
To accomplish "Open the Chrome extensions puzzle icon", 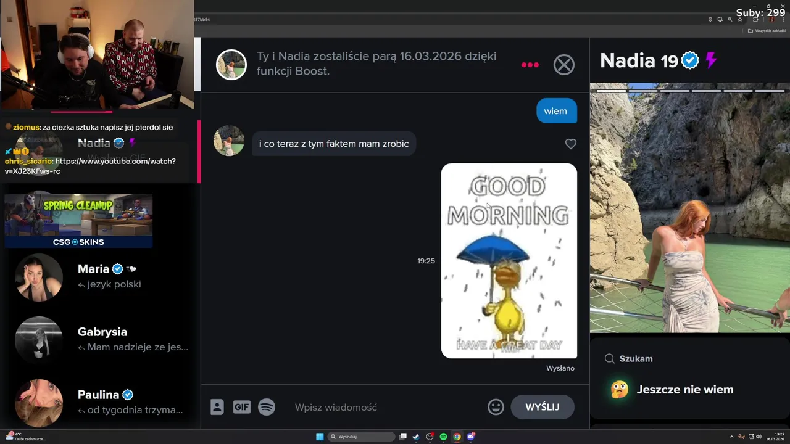I will tap(755, 20).
